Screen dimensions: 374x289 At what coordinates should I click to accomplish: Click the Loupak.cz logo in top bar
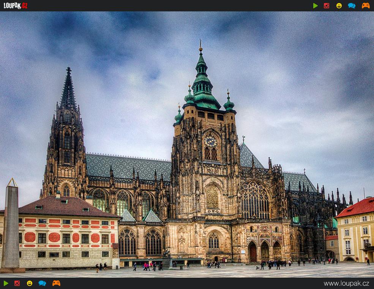[16, 5]
